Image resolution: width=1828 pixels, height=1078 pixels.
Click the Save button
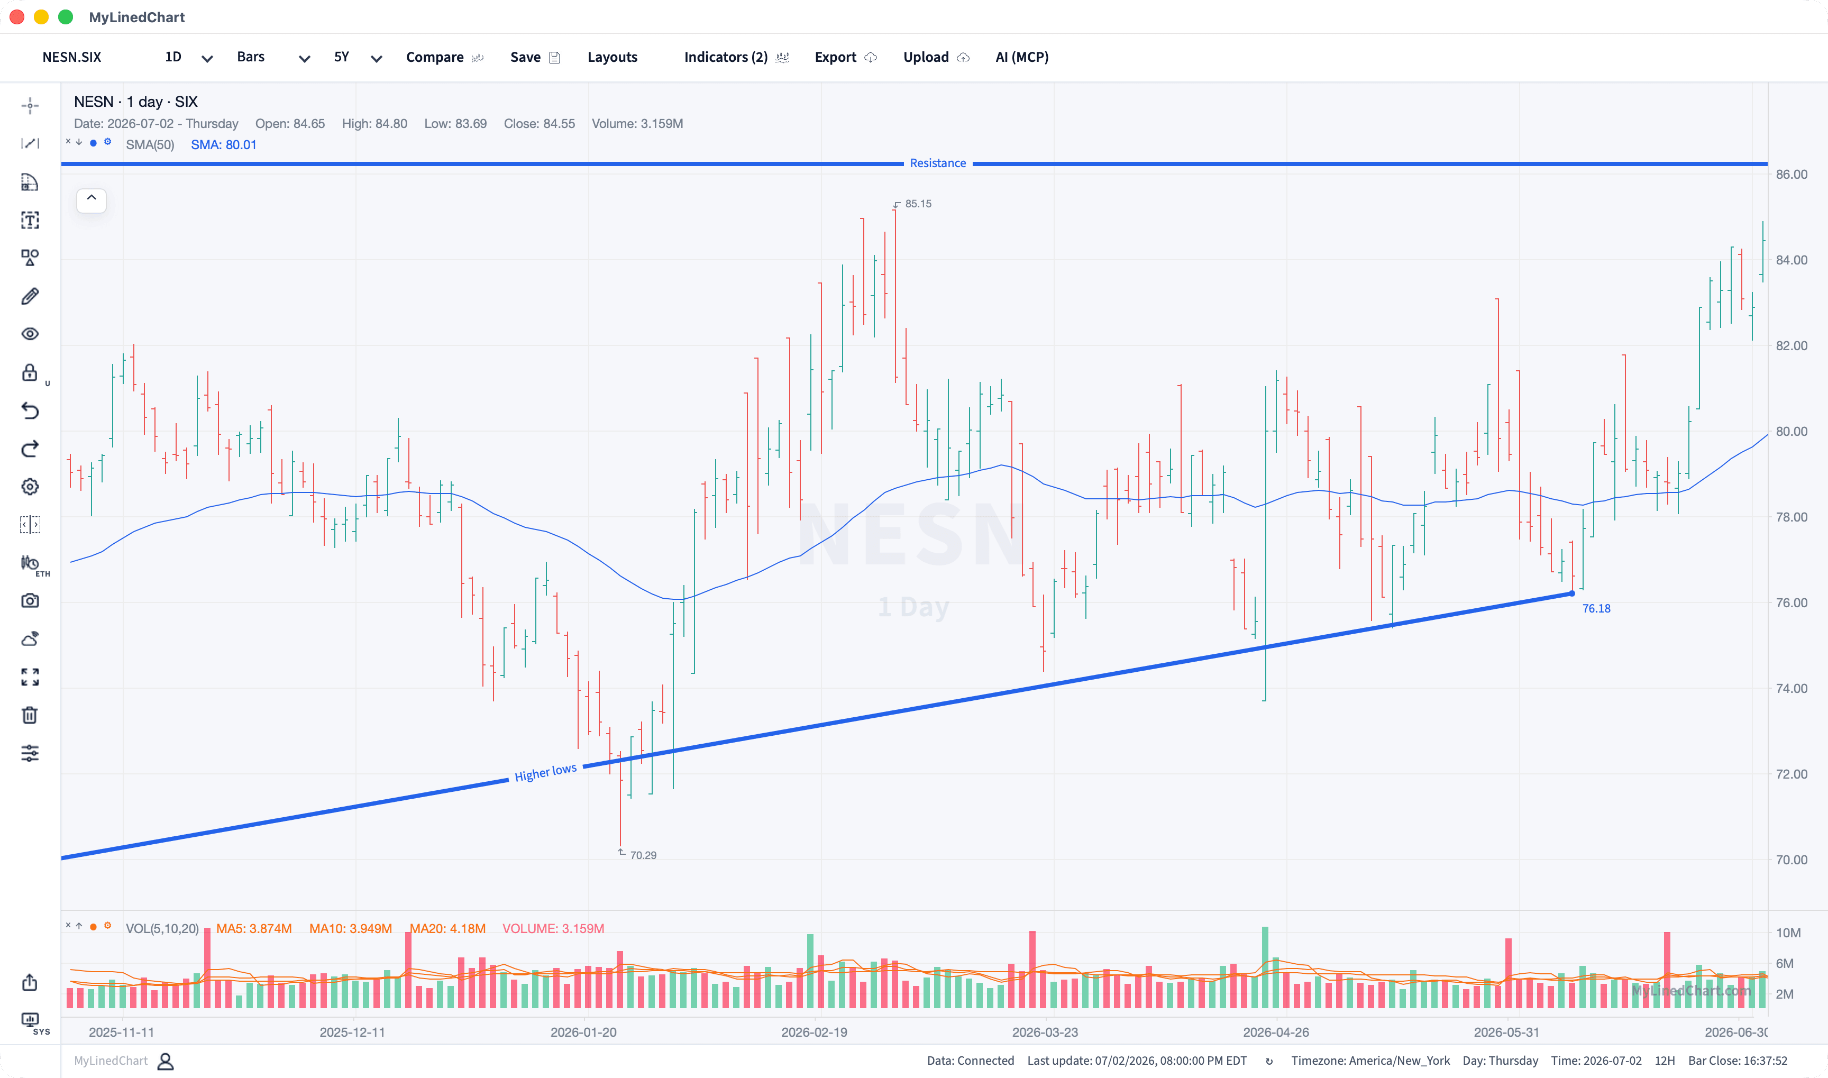tap(535, 57)
